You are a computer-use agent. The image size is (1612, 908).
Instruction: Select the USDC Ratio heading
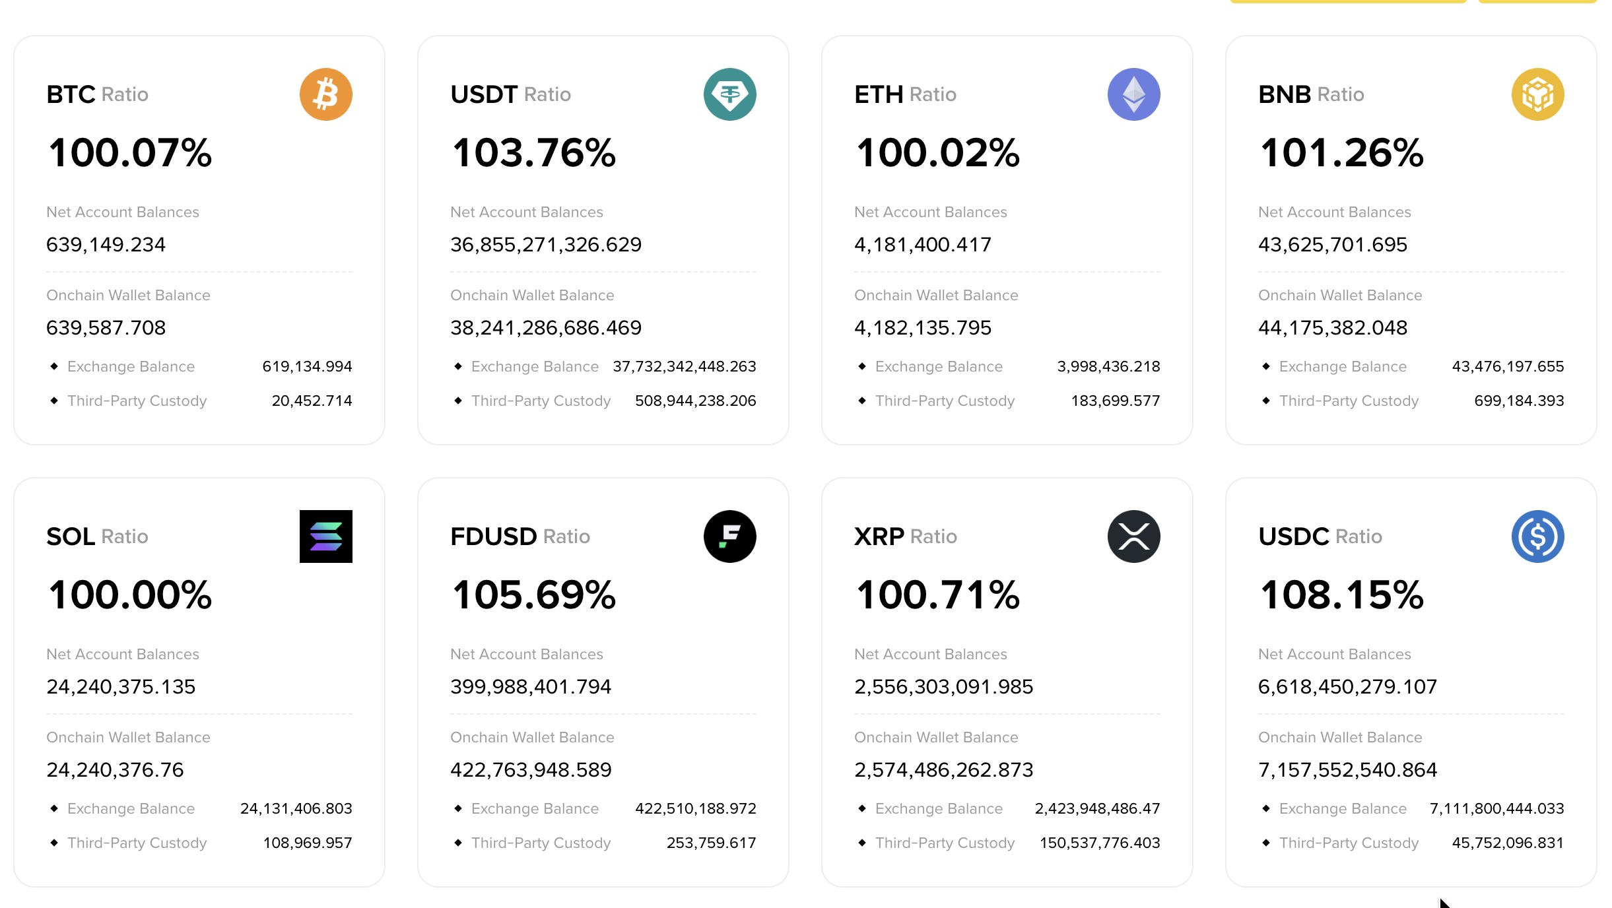tap(1320, 536)
